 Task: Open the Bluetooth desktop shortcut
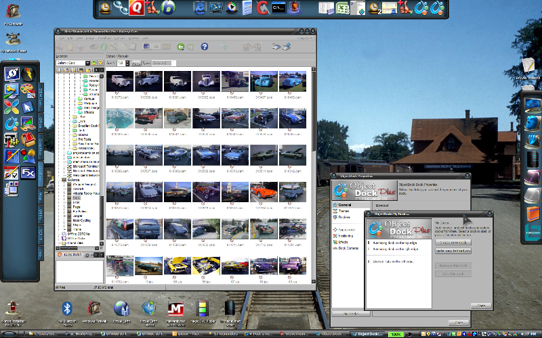[x=66, y=310]
